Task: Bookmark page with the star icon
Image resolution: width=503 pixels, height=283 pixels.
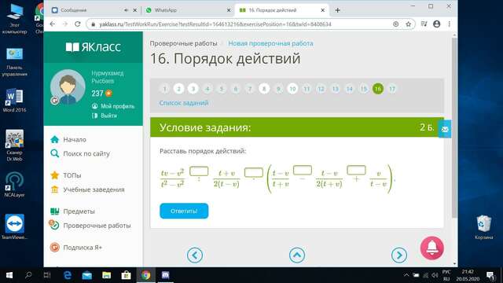Action: click(408, 24)
